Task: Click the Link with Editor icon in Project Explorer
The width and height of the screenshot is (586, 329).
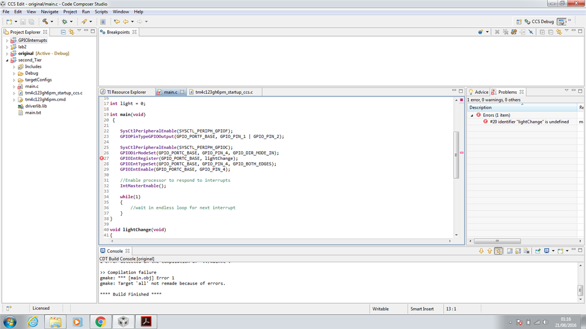Action: tap(71, 32)
